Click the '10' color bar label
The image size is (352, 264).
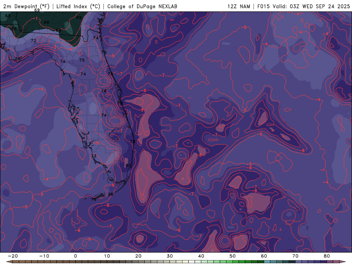coord(107,256)
